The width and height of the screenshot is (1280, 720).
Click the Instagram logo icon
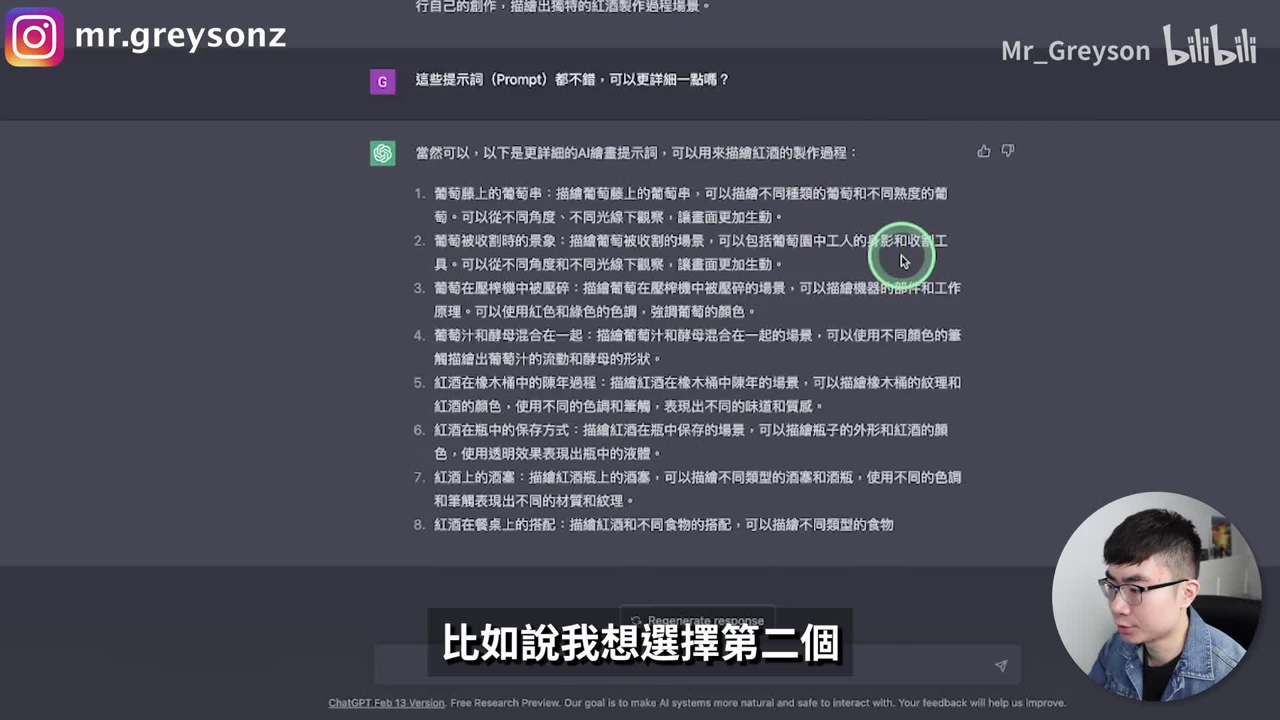click(35, 37)
